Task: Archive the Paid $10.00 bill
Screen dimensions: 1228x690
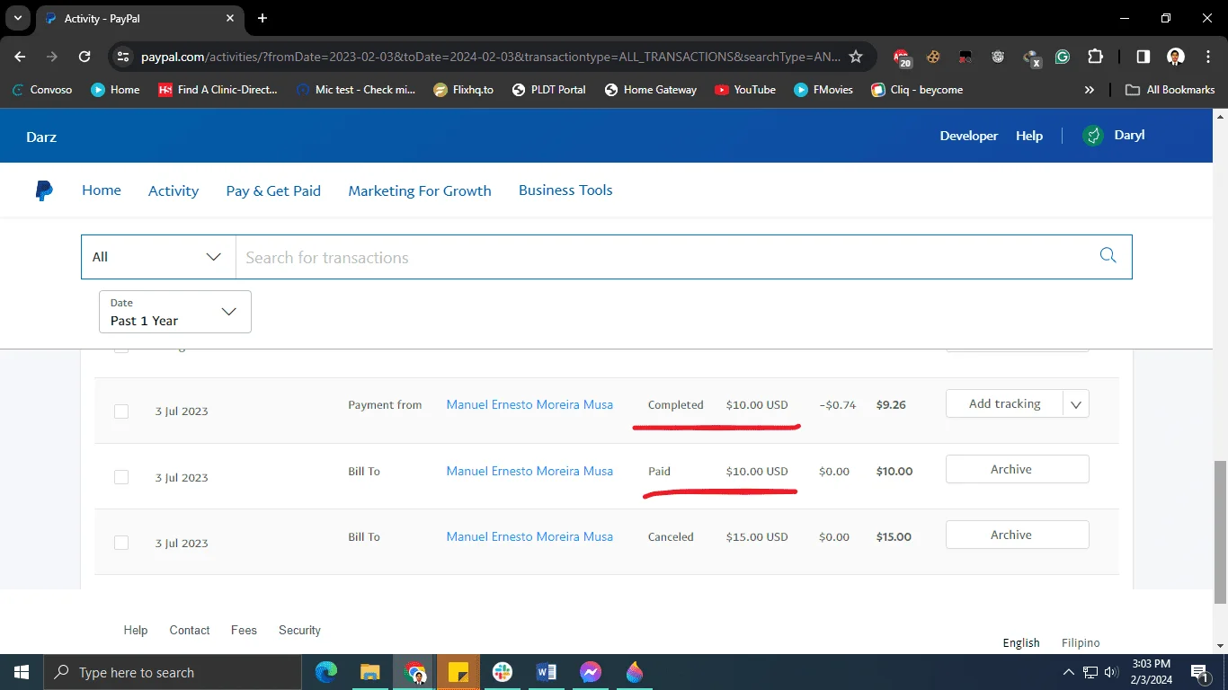Action: [x=1018, y=469]
